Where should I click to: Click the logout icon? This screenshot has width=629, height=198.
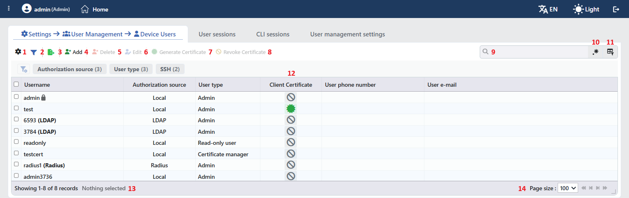(x=616, y=9)
